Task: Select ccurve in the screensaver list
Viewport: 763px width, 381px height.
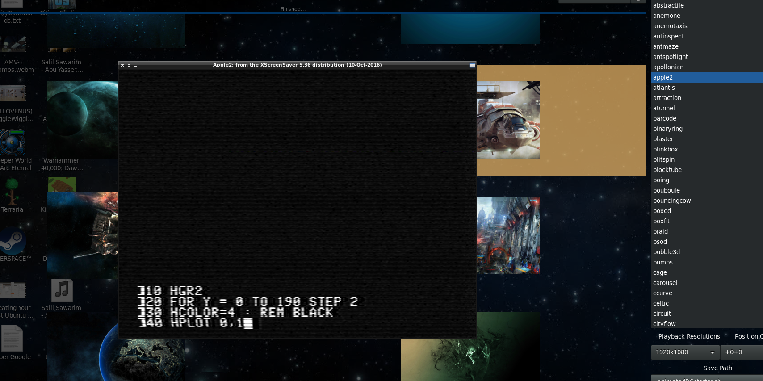Action: (707, 293)
